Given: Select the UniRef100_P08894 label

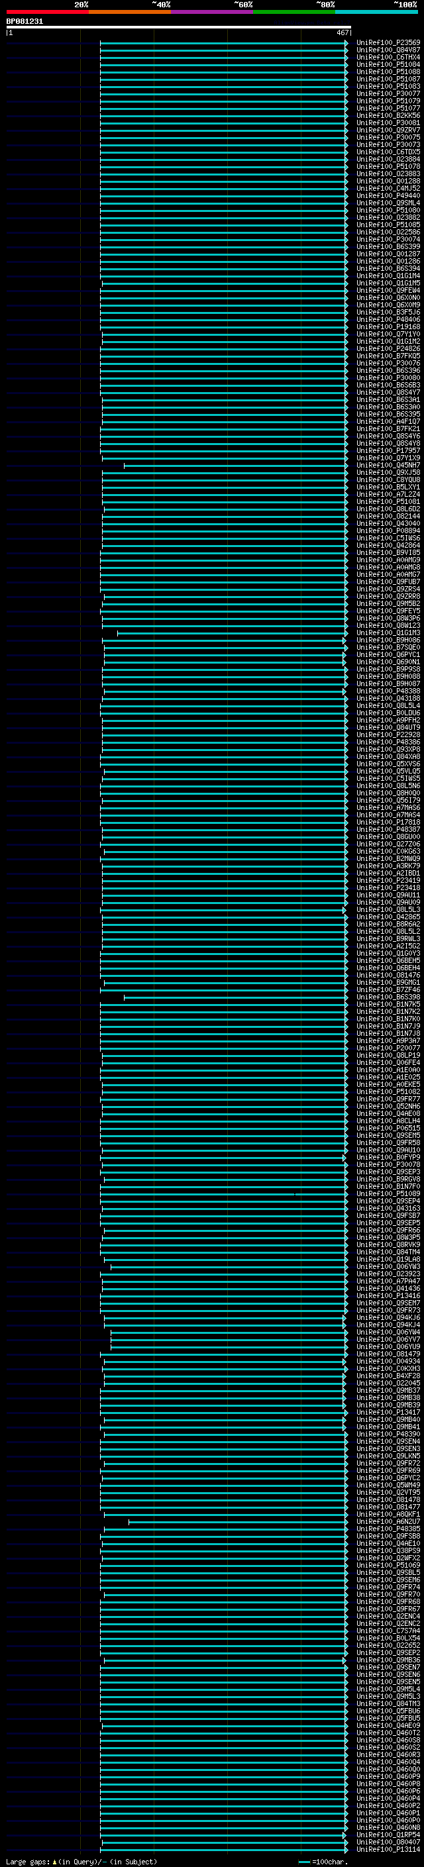Looking at the screenshot, I should coord(388,530).
